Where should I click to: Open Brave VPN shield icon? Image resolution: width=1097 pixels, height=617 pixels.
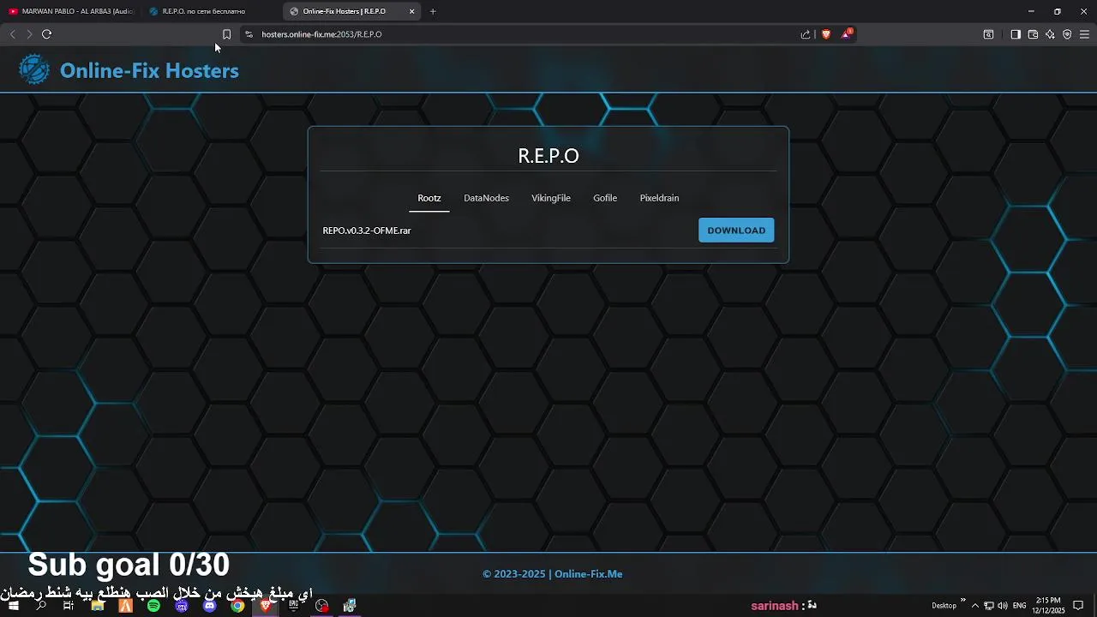(1067, 34)
